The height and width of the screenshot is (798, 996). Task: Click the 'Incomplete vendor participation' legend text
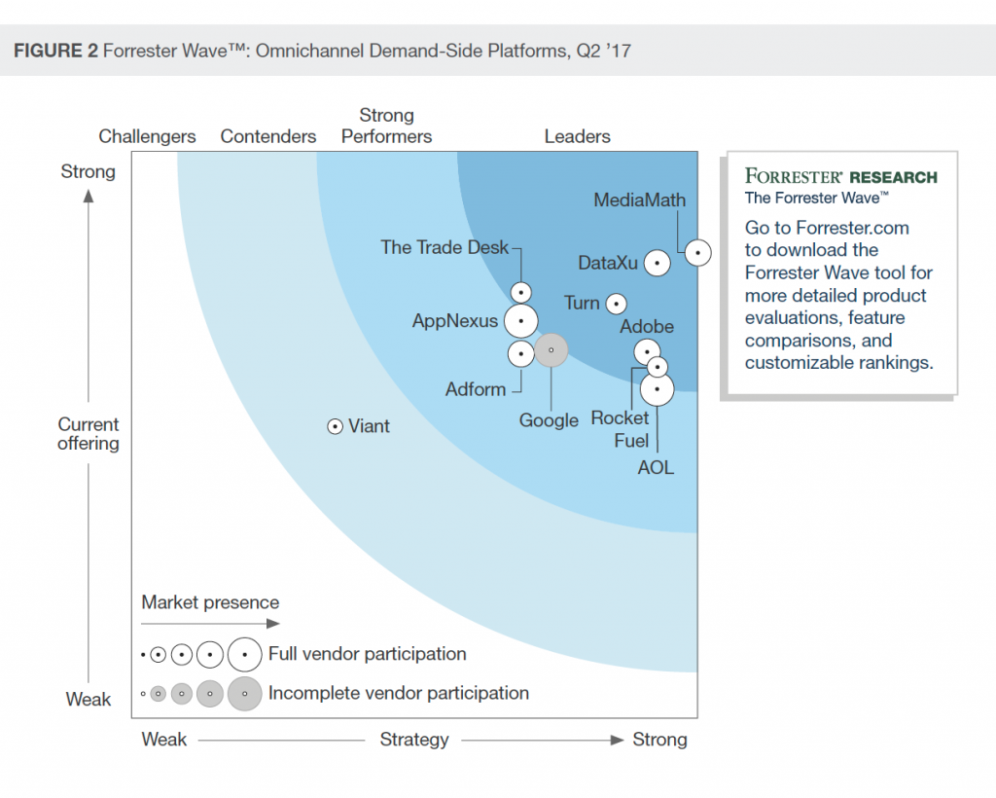(398, 693)
